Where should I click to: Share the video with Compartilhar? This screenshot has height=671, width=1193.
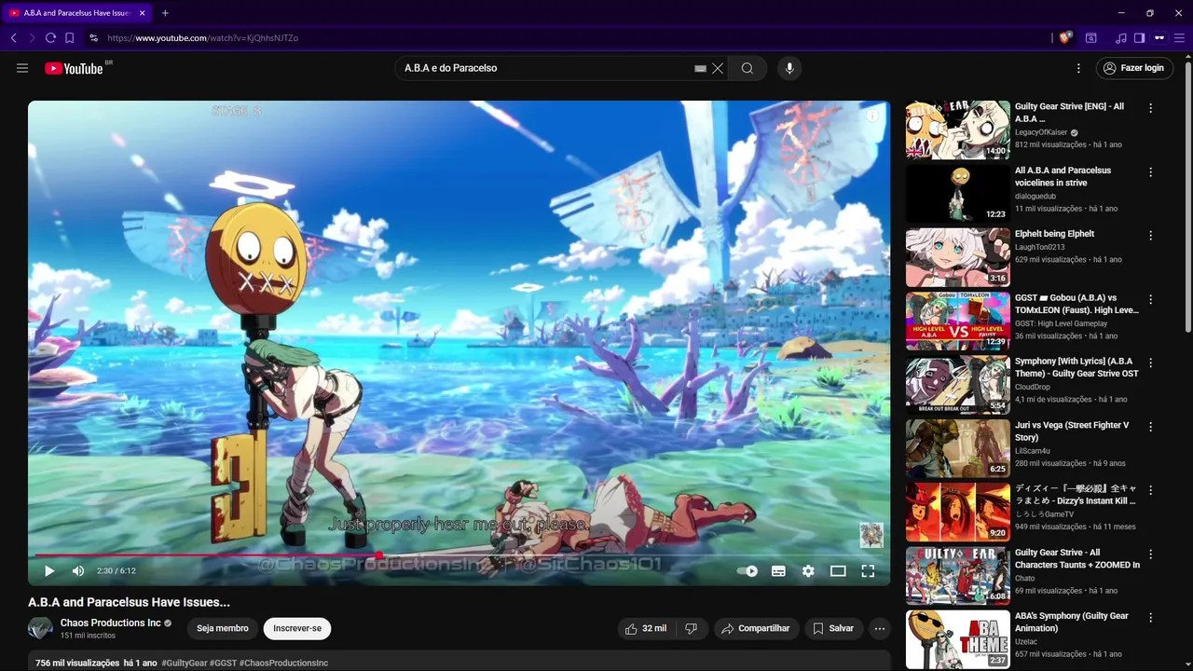coord(756,628)
